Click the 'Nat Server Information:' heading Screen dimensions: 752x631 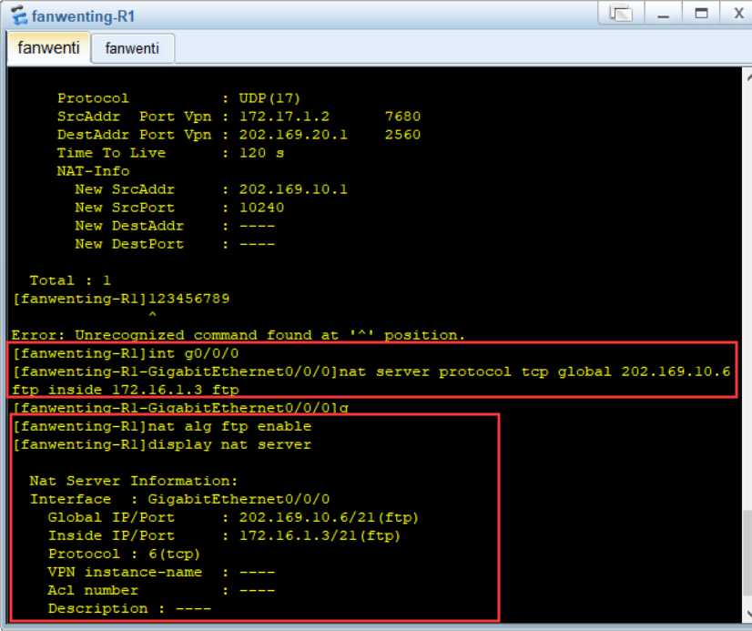tap(134, 481)
